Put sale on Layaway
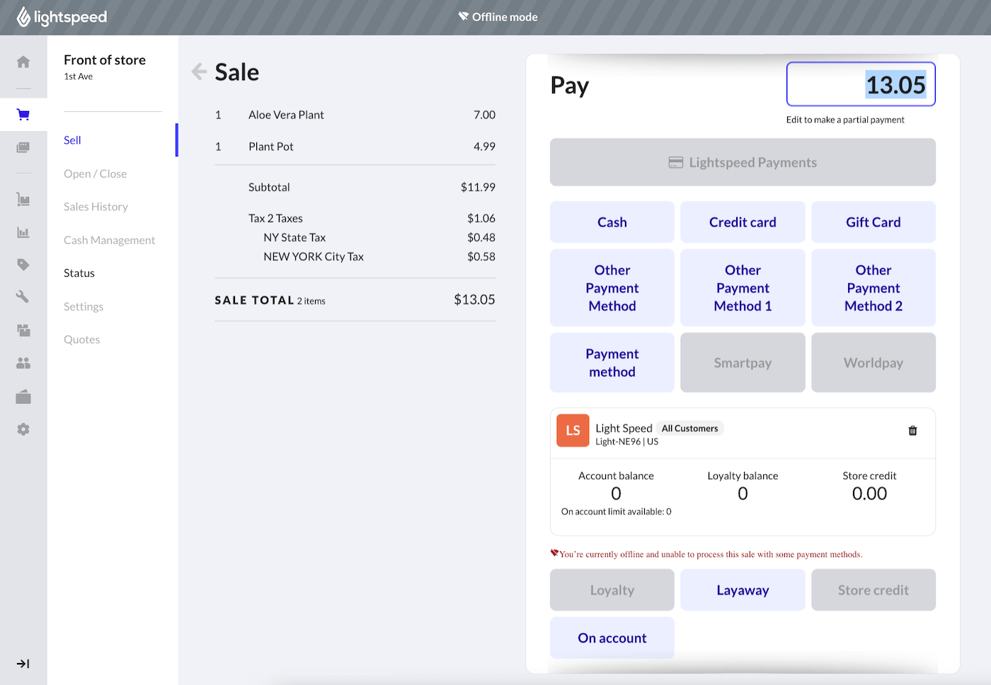This screenshot has height=685, width=991. click(743, 590)
